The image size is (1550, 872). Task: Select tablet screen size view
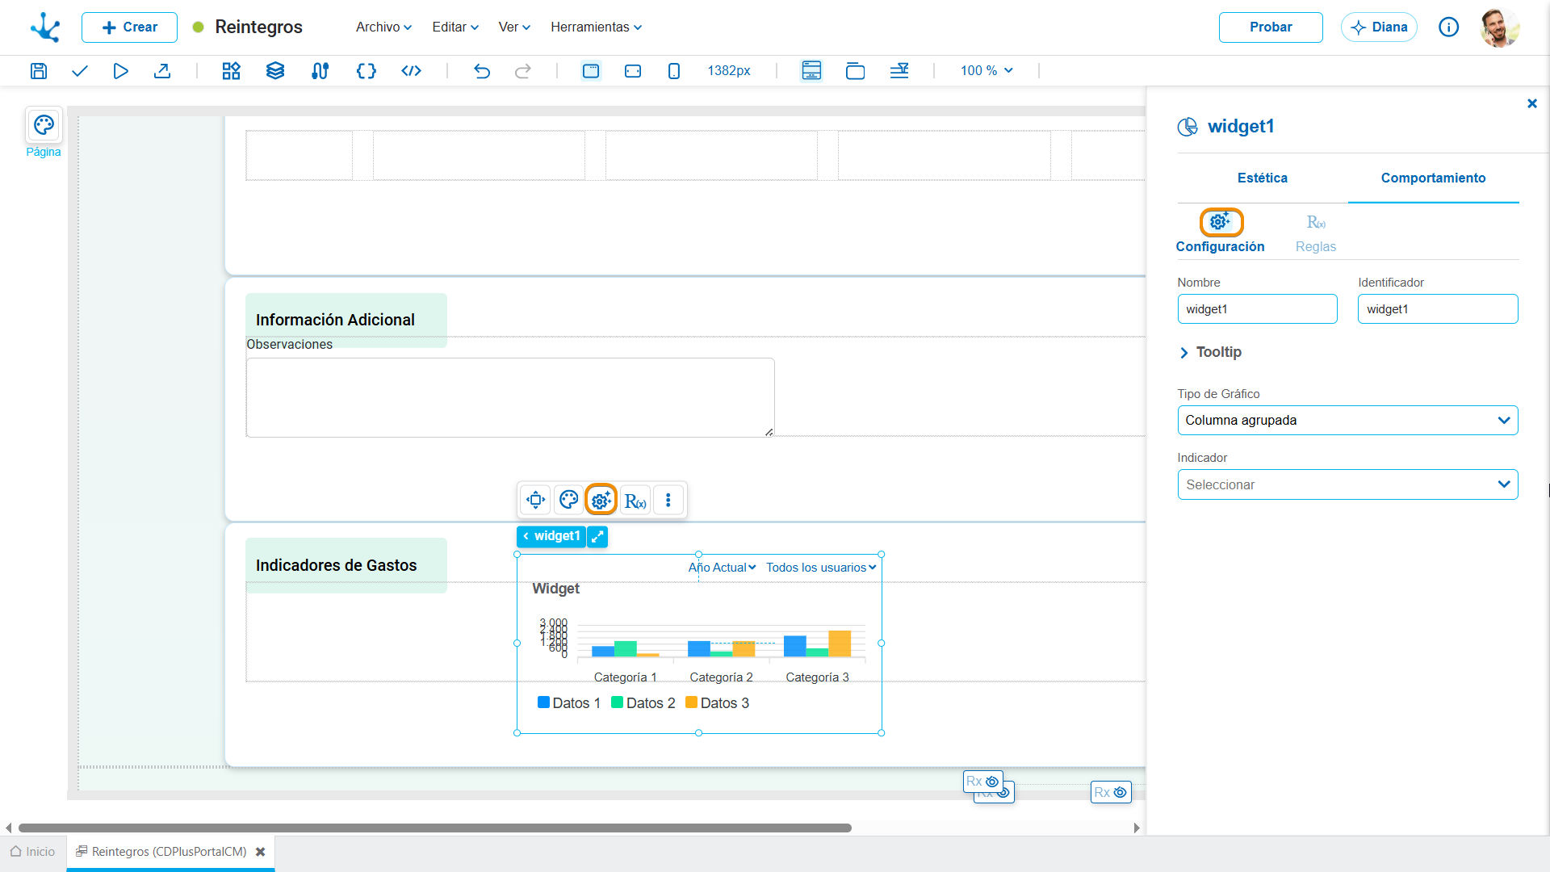click(633, 71)
